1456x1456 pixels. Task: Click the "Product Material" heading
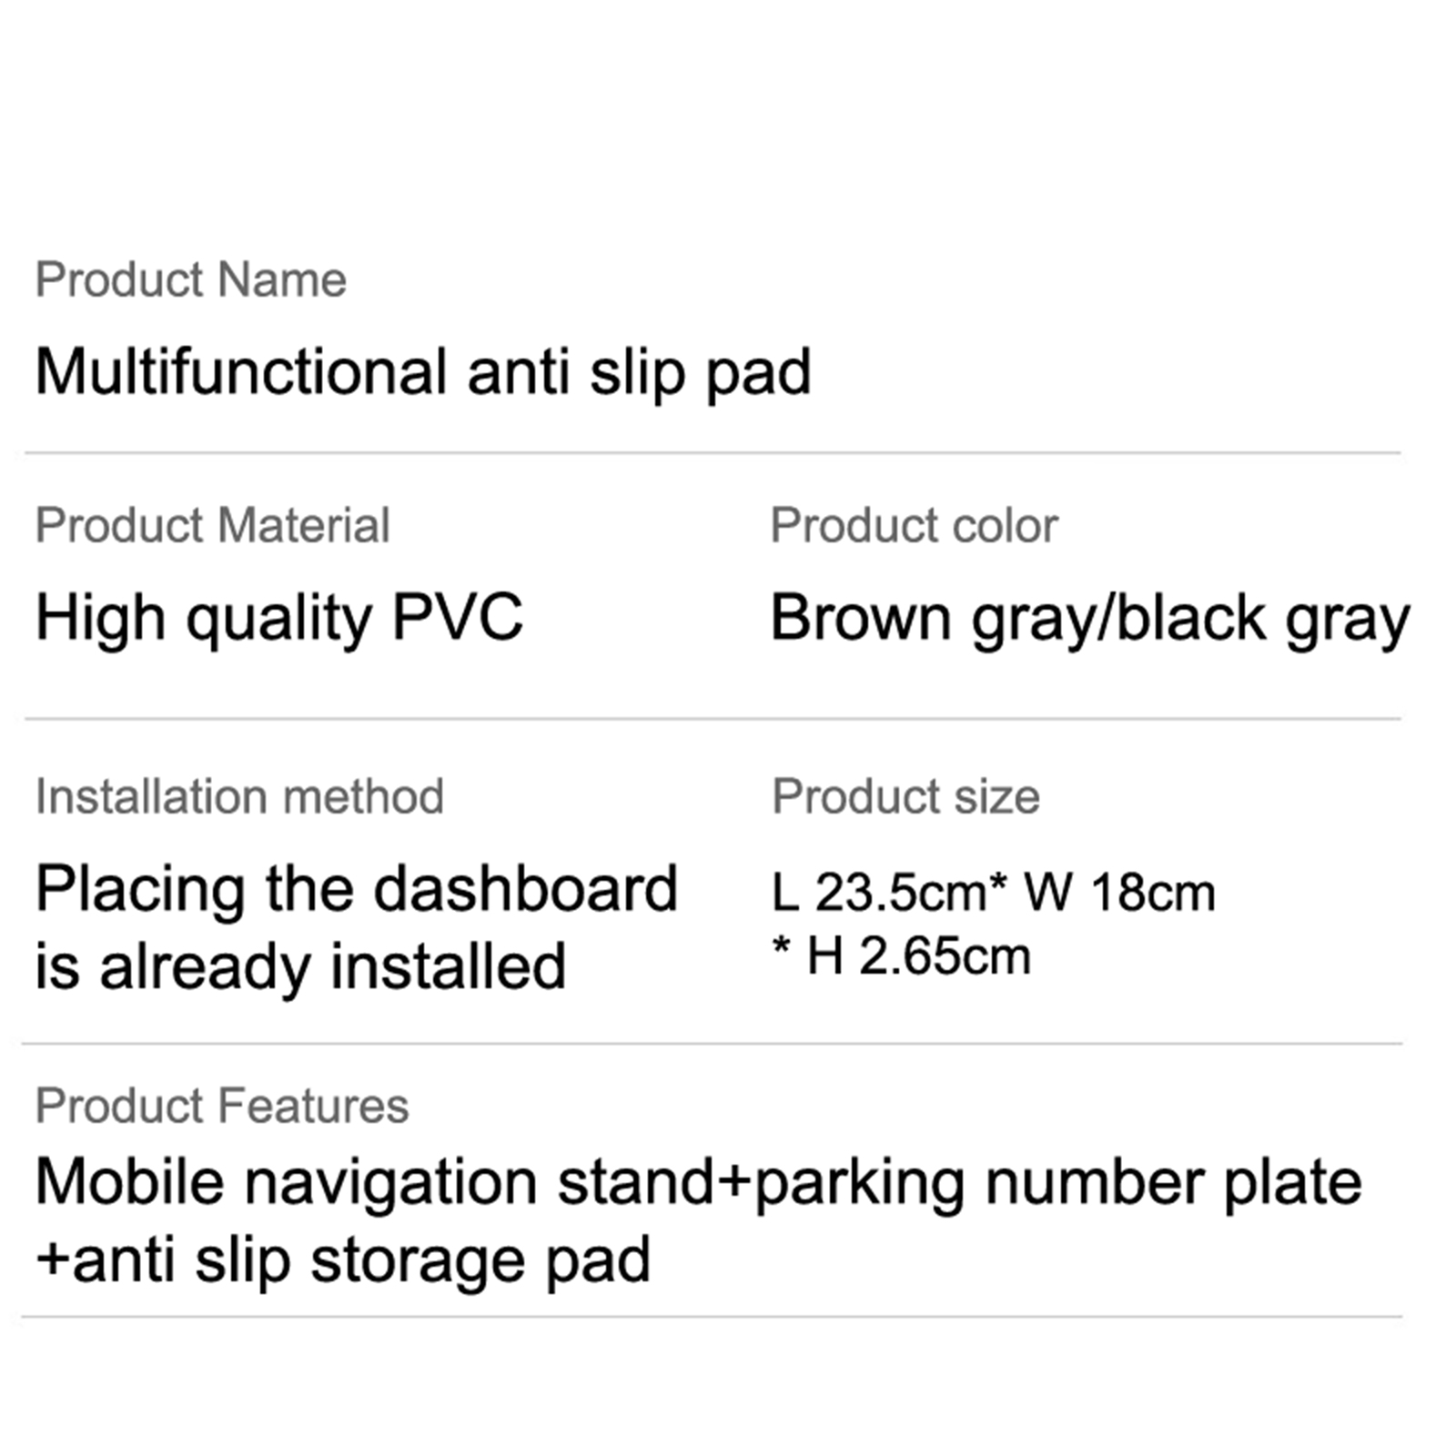pyautogui.click(x=212, y=525)
